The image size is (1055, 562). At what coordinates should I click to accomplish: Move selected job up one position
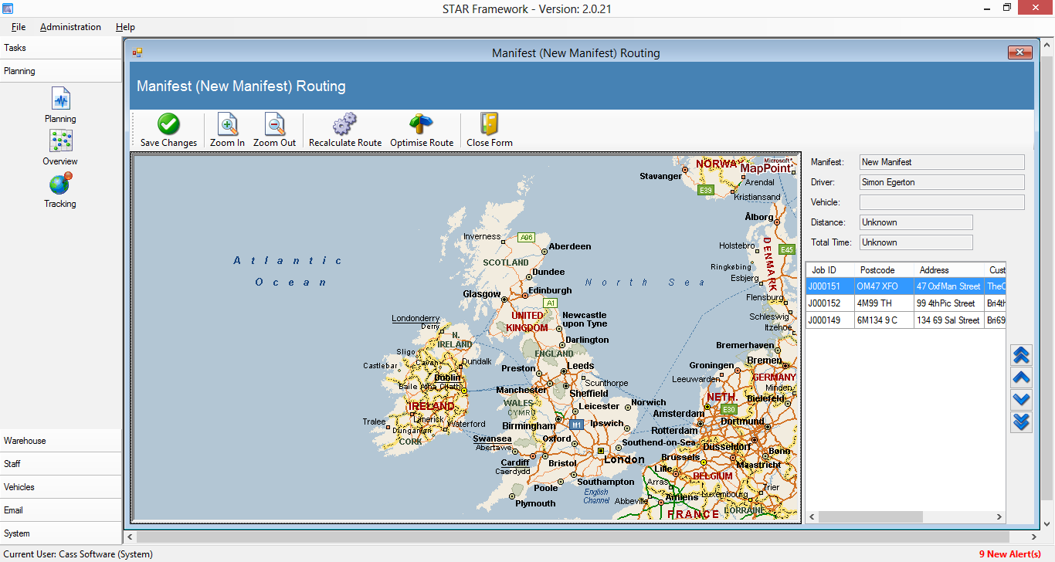[1021, 377]
